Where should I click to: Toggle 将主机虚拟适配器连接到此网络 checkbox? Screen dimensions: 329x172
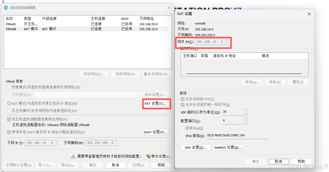point(9,119)
